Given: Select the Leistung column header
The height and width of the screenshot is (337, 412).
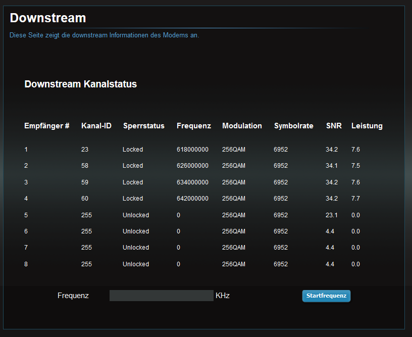Looking at the screenshot, I should click(367, 126).
